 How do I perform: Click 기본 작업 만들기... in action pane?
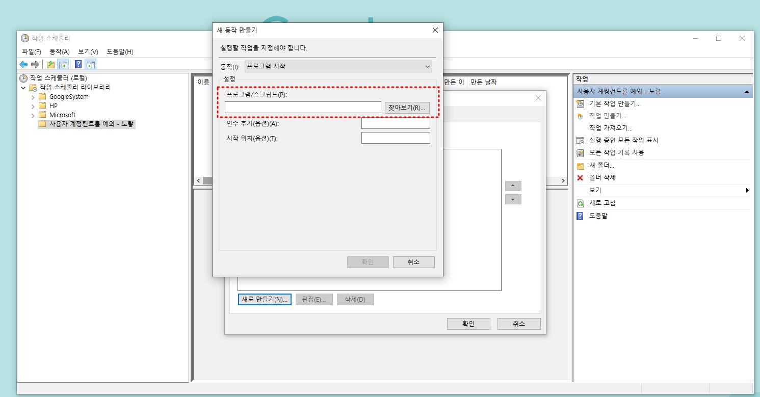coord(615,103)
